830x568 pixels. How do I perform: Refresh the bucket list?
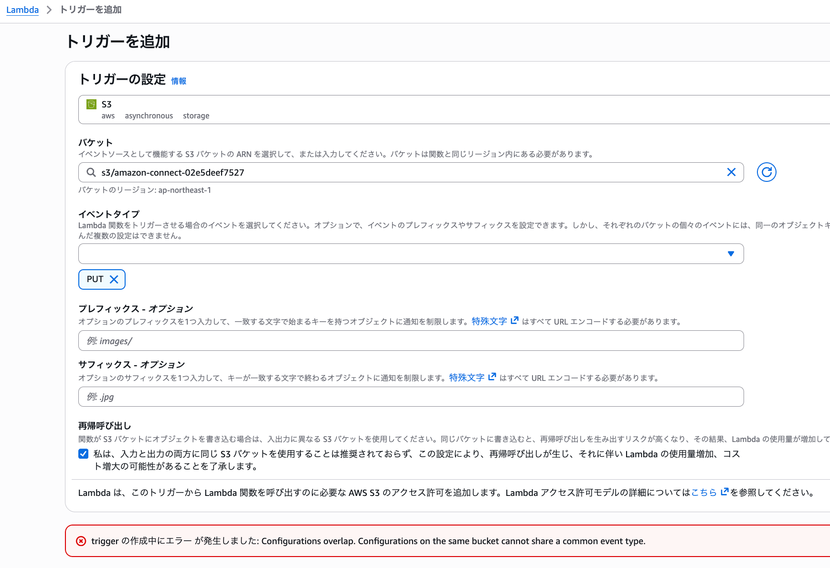pyautogui.click(x=766, y=172)
